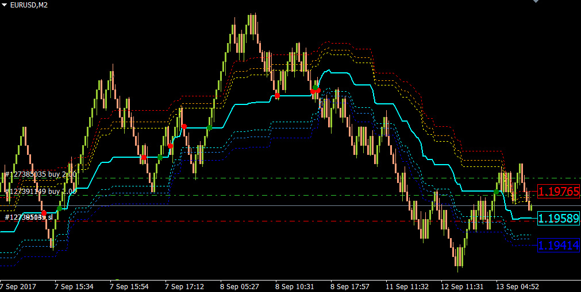This screenshot has height=292, width=581.
Task: Click the 8 Sep 05:27 time axis label
Action: coord(240,287)
